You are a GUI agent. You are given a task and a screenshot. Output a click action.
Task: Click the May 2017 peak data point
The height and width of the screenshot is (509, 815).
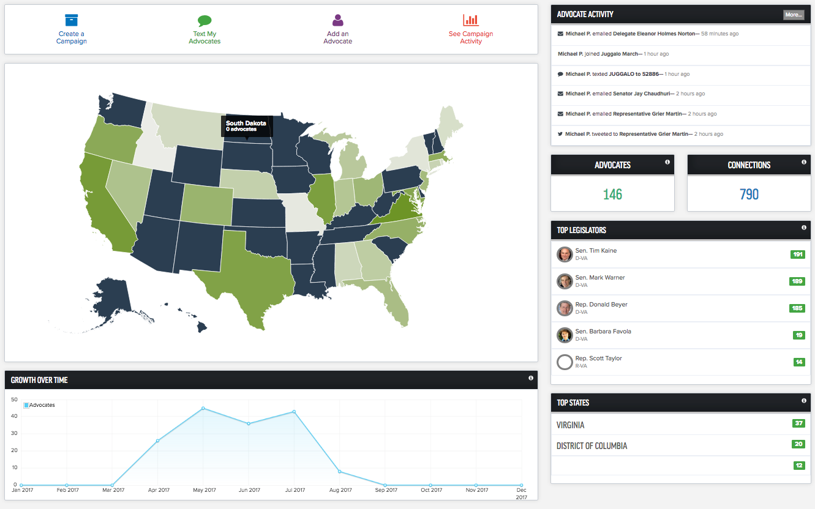pos(203,409)
